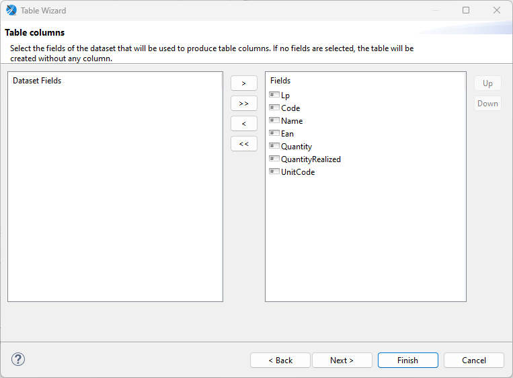Click the help question mark icon
Screen dimensions: 513x378
pos(18,359)
